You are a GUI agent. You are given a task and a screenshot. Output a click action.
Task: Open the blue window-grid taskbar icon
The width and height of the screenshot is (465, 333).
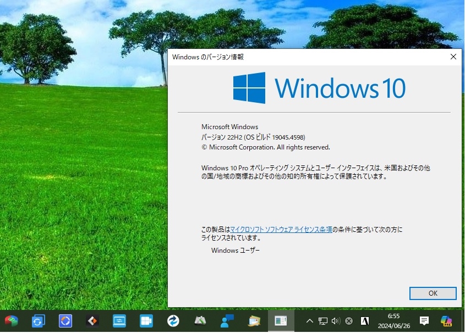pyautogui.click(x=146, y=321)
